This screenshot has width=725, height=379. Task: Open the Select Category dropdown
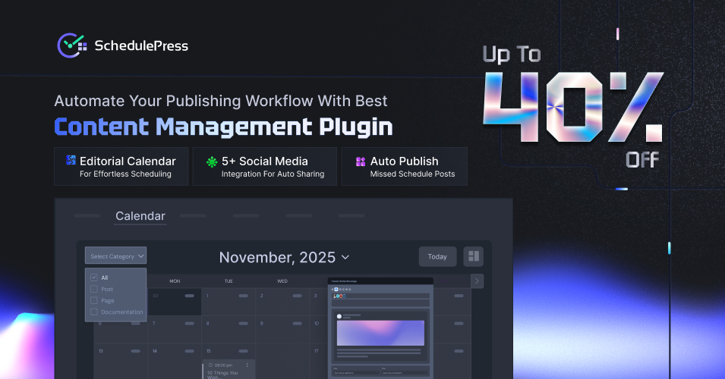click(x=115, y=256)
